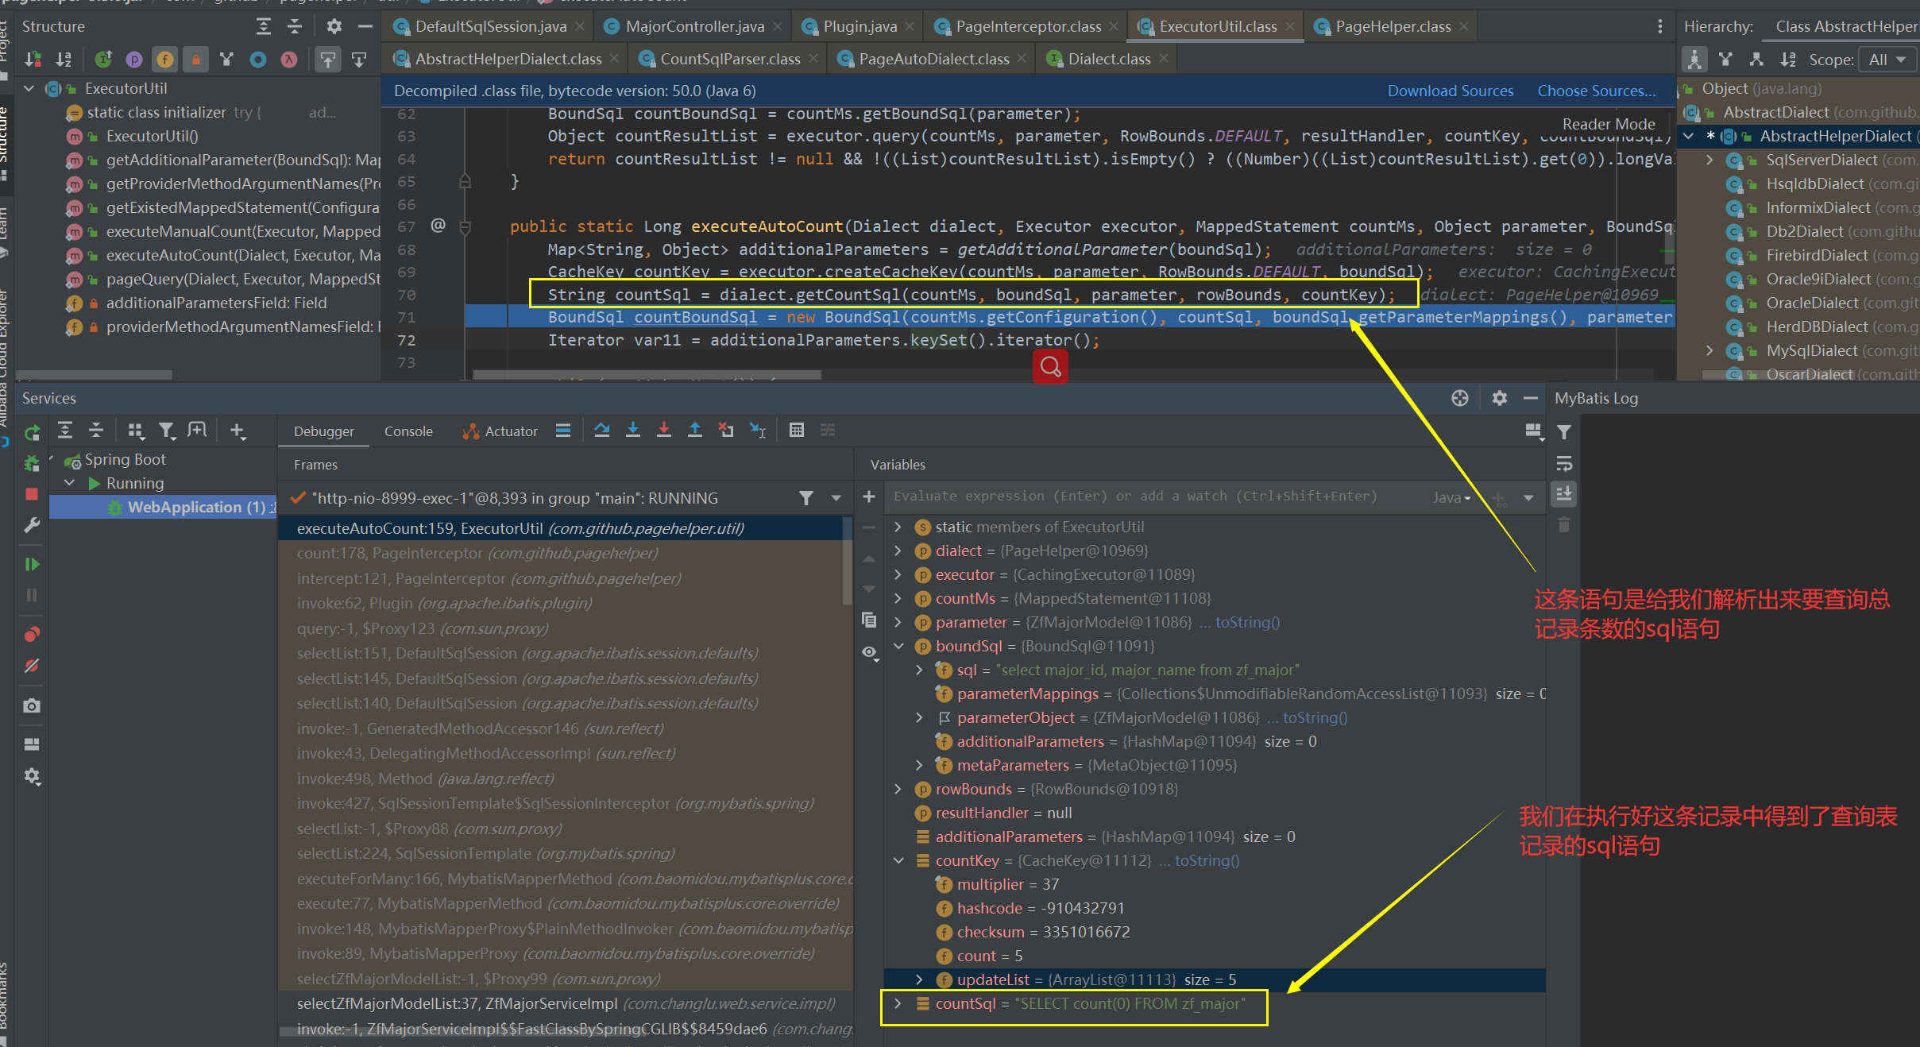
Task: Click the Choose Sources link
Action: click(x=1596, y=91)
